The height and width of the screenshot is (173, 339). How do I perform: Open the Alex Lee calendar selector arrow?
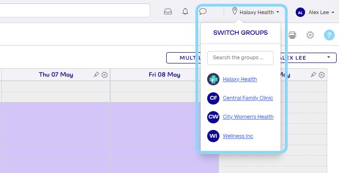[329, 57]
